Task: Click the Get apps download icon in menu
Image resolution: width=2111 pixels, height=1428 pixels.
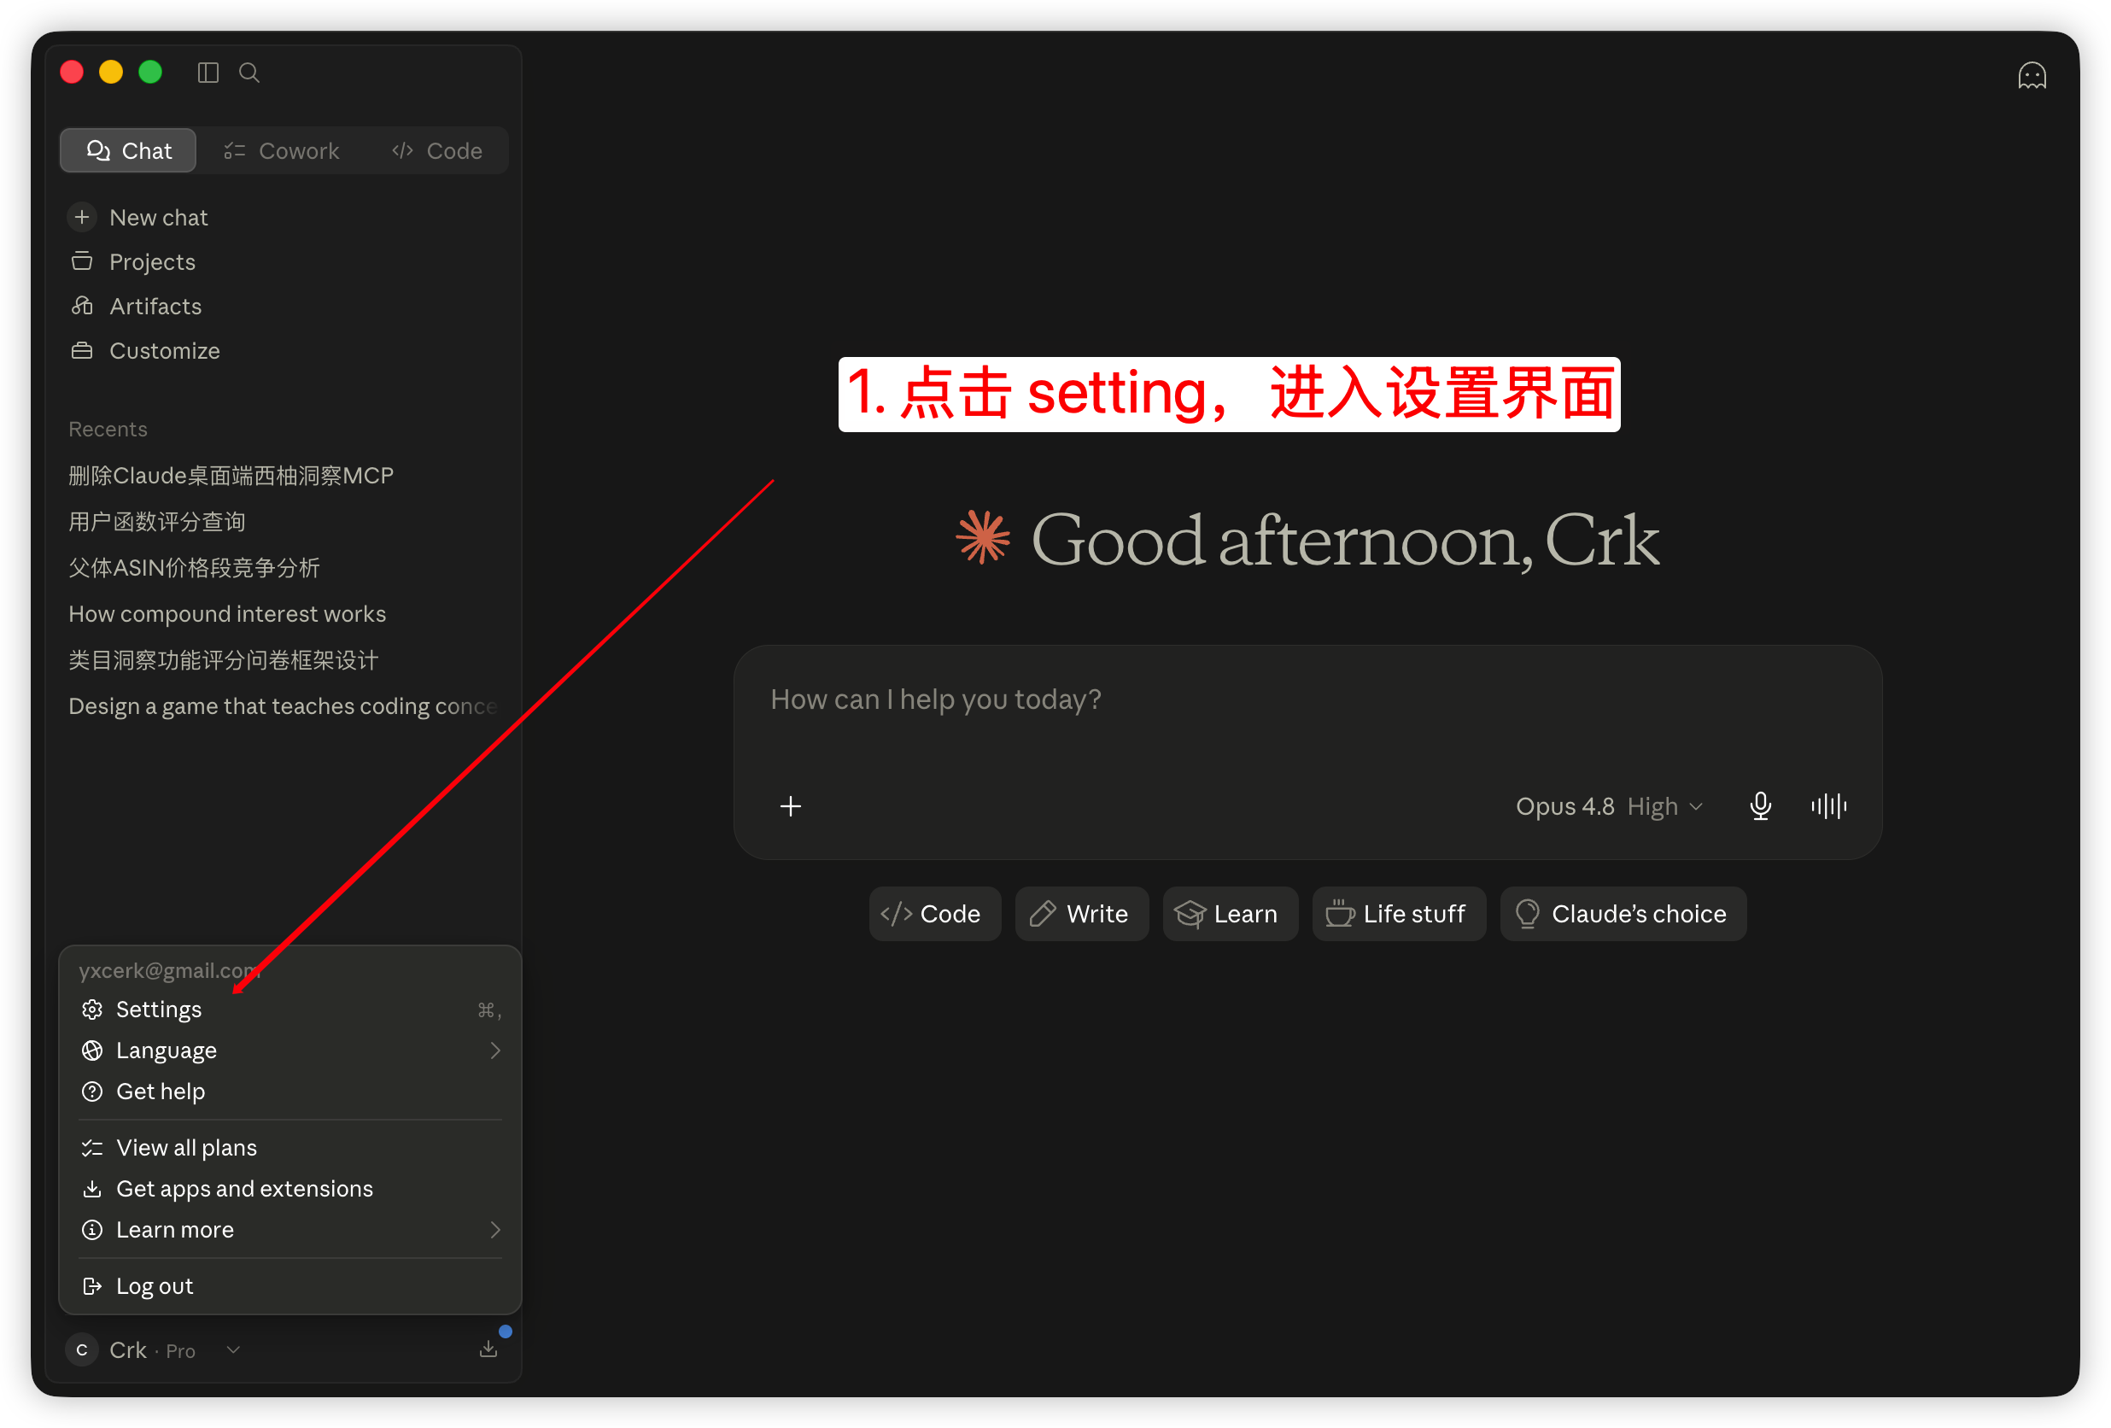Action: [x=91, y=1188]
